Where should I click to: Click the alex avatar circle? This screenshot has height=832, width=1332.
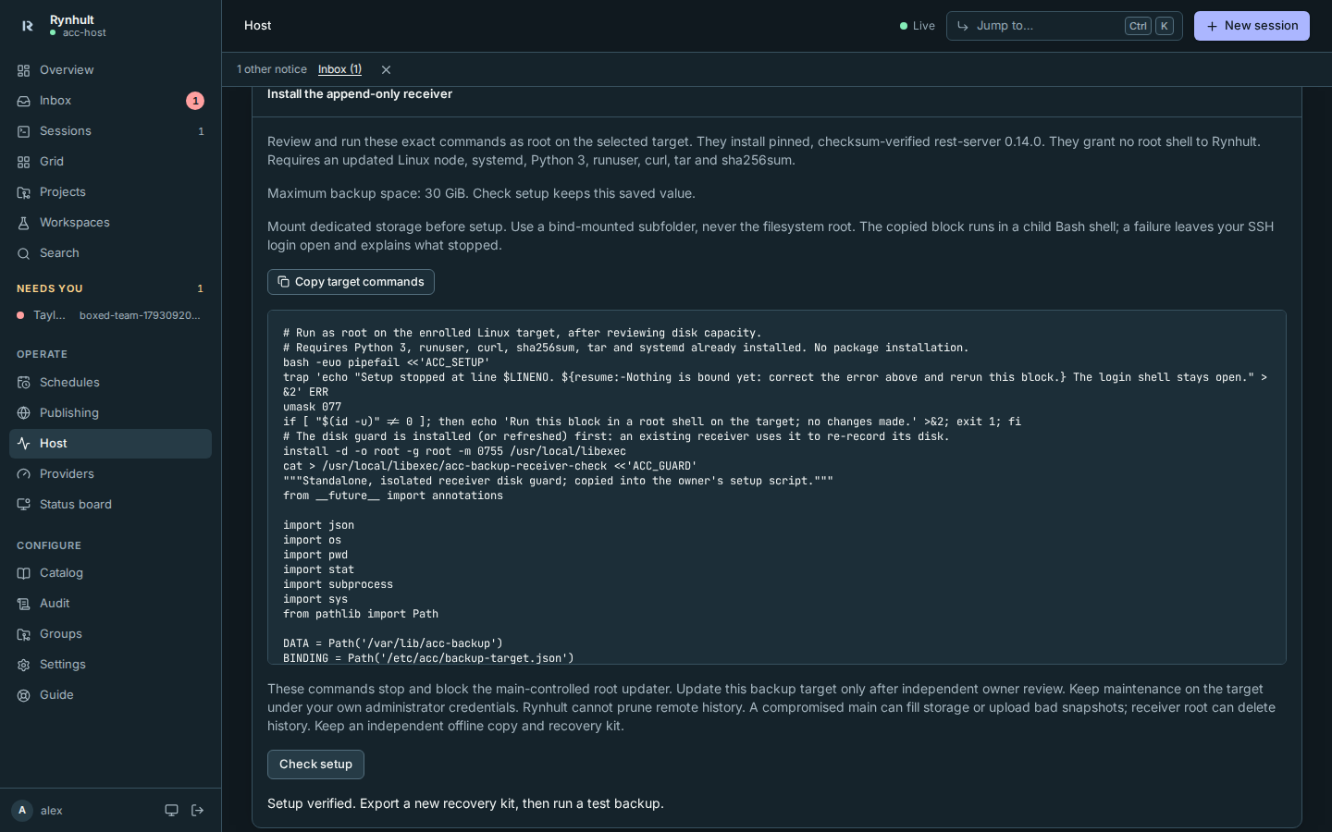pyautogui.click(x=22, y=811)
